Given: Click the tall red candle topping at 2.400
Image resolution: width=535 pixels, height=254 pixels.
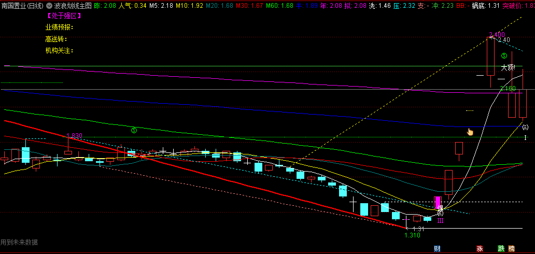Looking at the screenshot, I should 490,57.
